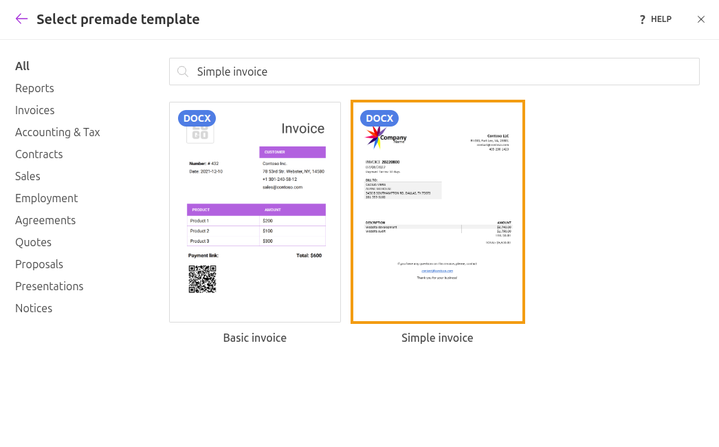This screenshot has height=447, width=719.
Task: Click the Basic invoice caption label
Action: [255, 338]
